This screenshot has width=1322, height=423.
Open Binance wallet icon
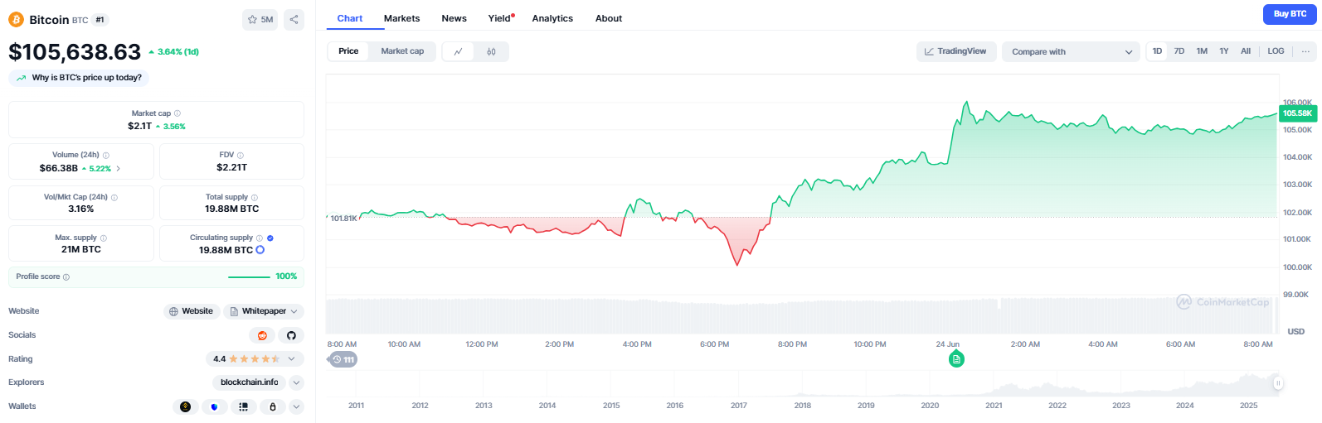[x=186, y=406]
